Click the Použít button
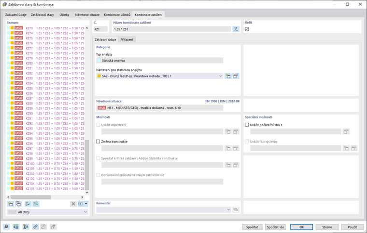Image resolution: width=367 pixels, height=233 pixels. (353, 227)
